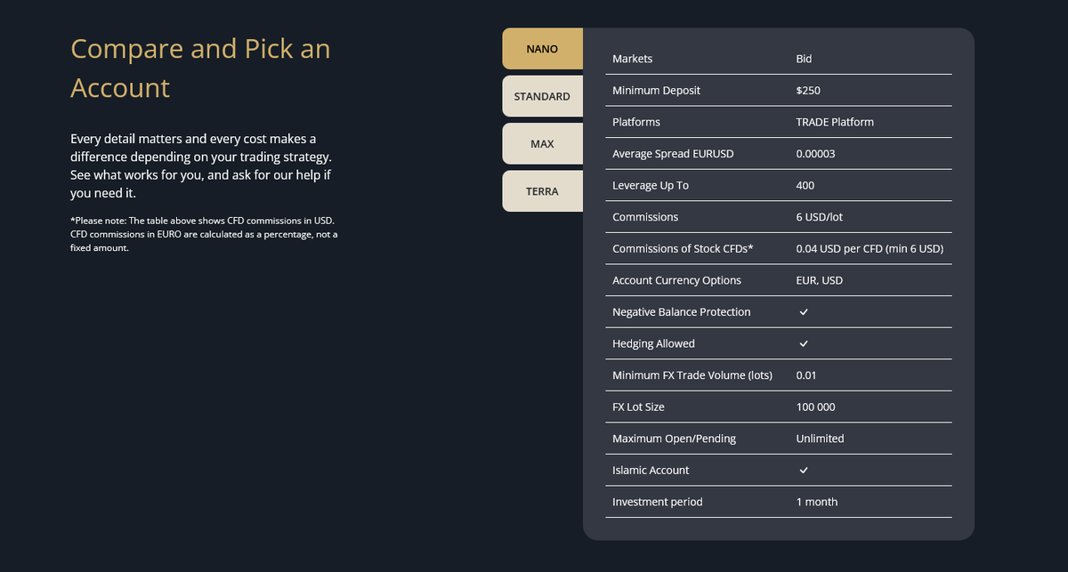
Task: Click the Hedging Allowed checkmark icon
Action: tap(804, 343)
